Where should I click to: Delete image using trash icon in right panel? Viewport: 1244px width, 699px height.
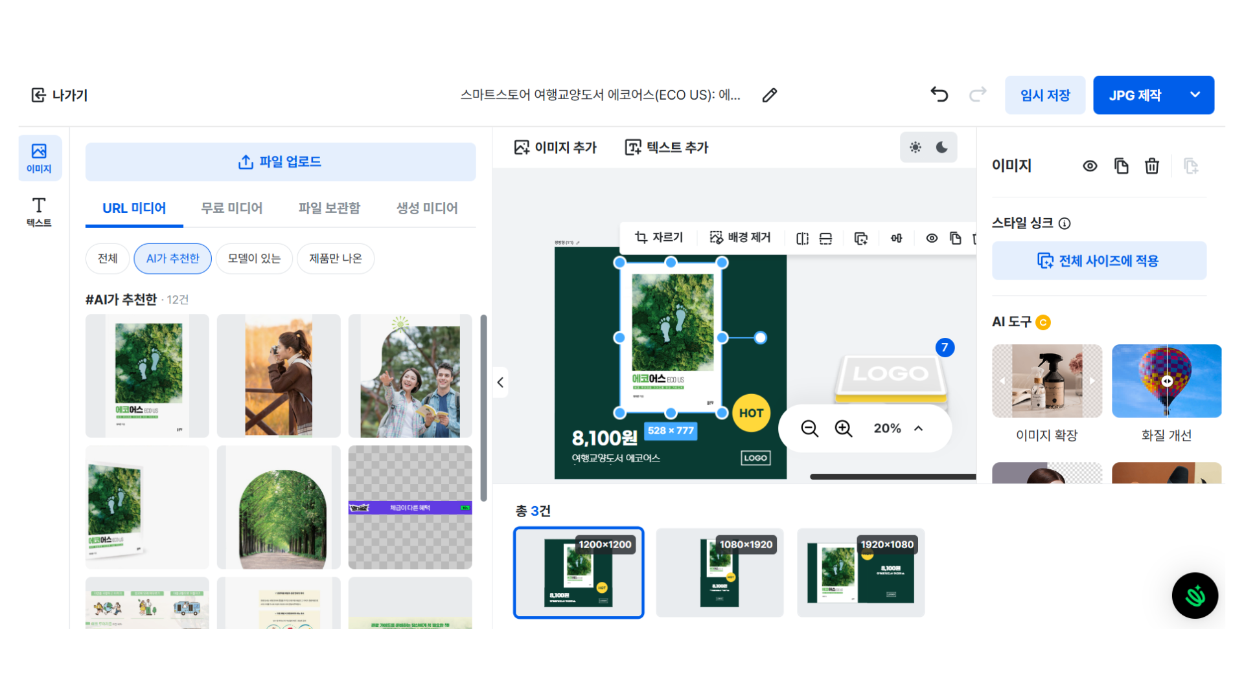click(1151, 166)
